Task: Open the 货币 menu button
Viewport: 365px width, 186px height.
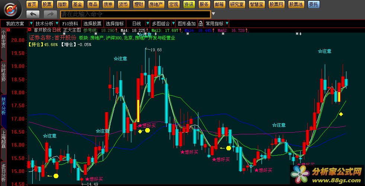Action: (124, 4)
